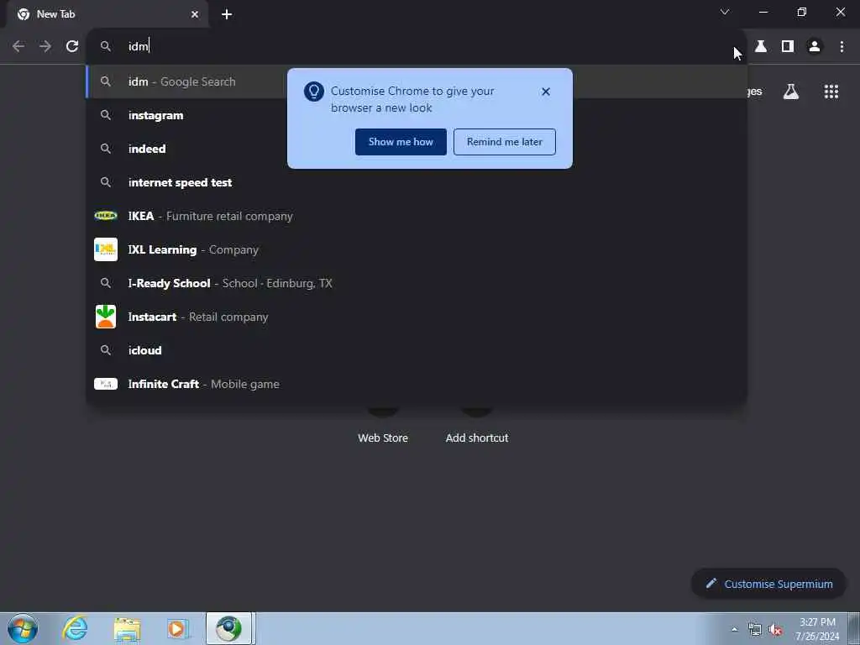
Task: Click the muted volume tray icon
Action: pyautogui.click(x=775, y=629)
